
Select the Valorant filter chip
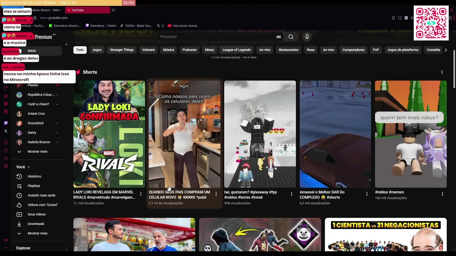(x=148, y=50)
